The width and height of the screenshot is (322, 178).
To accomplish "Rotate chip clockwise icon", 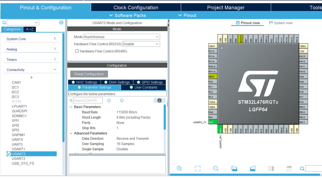I will coord(234,169).
